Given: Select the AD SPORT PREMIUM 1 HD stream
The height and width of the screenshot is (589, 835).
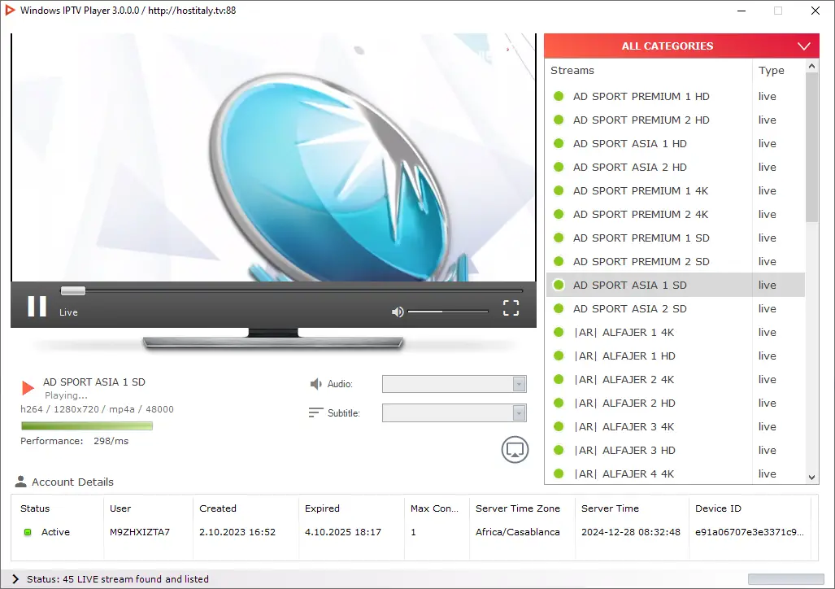Looking at the screenshot, I should point(675,97).
